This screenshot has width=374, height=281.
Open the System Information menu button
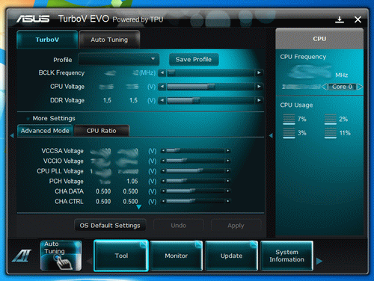(286, 256)
